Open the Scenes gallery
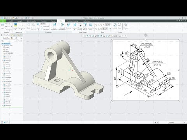187x140 pixels. coord(16,26)
